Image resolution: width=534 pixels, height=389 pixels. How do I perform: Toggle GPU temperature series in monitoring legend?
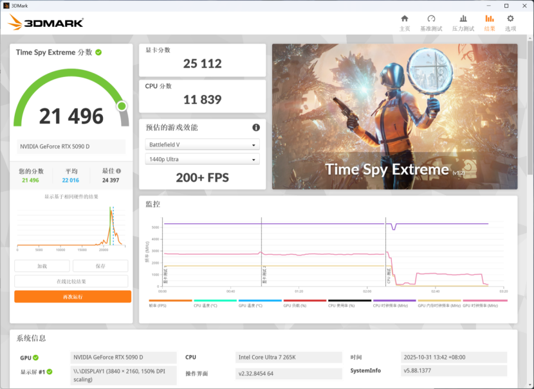[260, 300]
